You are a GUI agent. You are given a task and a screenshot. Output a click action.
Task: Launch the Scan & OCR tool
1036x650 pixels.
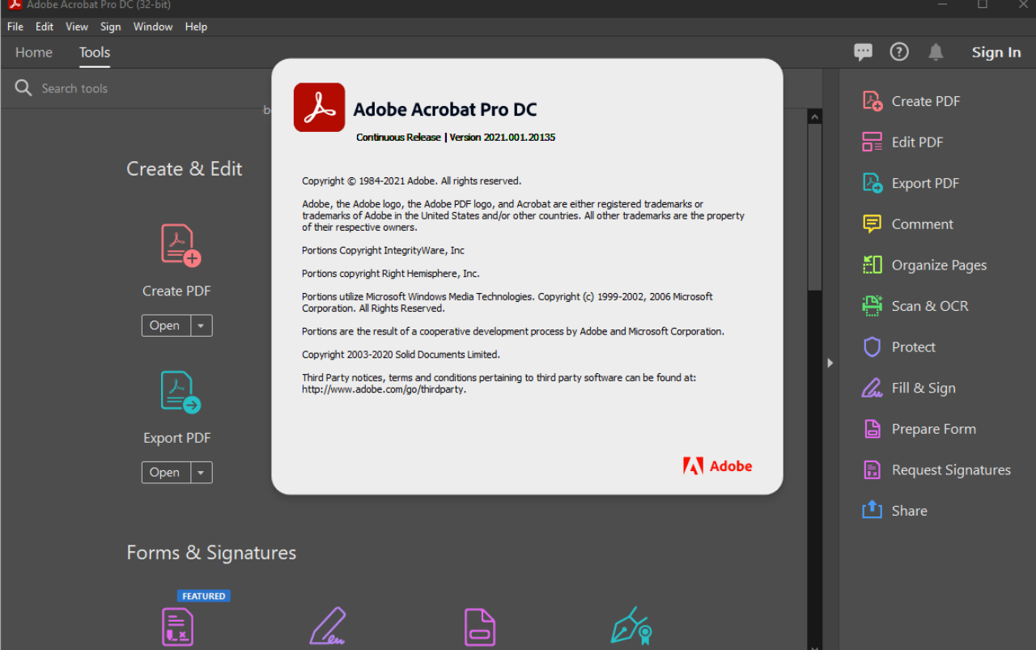click(x=872, y=306)
